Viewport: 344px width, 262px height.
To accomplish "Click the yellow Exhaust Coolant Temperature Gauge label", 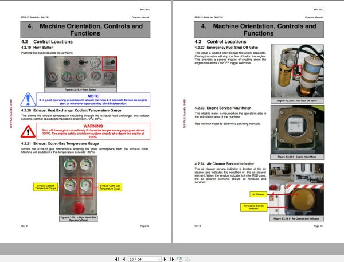I will click(45, 187).
